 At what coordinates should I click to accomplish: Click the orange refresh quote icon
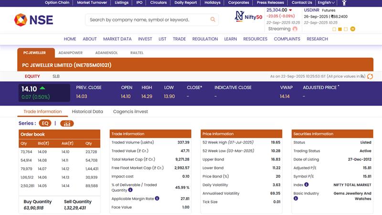click(x=370, y=76)
